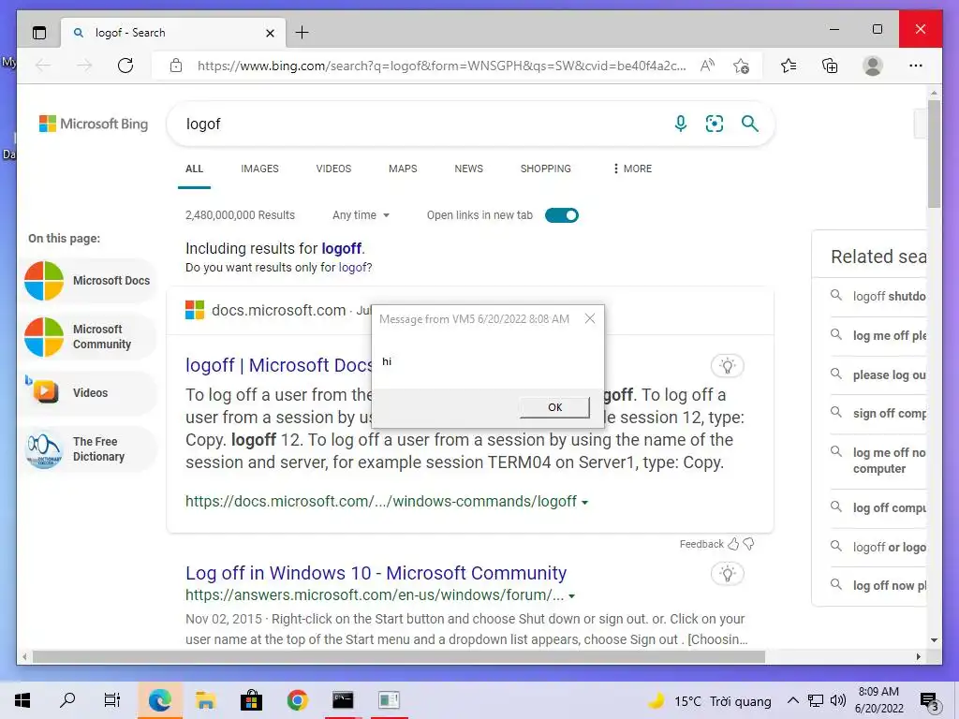Open File Explorer from the taskbar
The height and width of the screenshot is (719, 959).
pyautogui.click(x=205, y=700)
